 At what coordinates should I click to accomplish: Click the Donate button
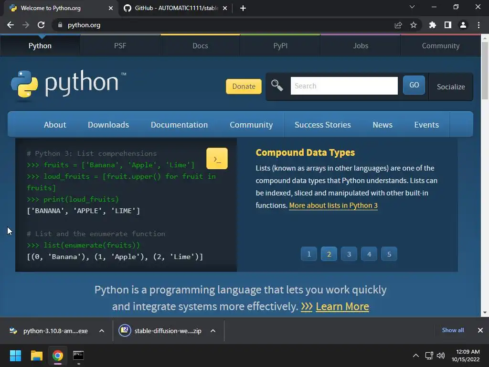pyautogui.click(x=244, y=86)
